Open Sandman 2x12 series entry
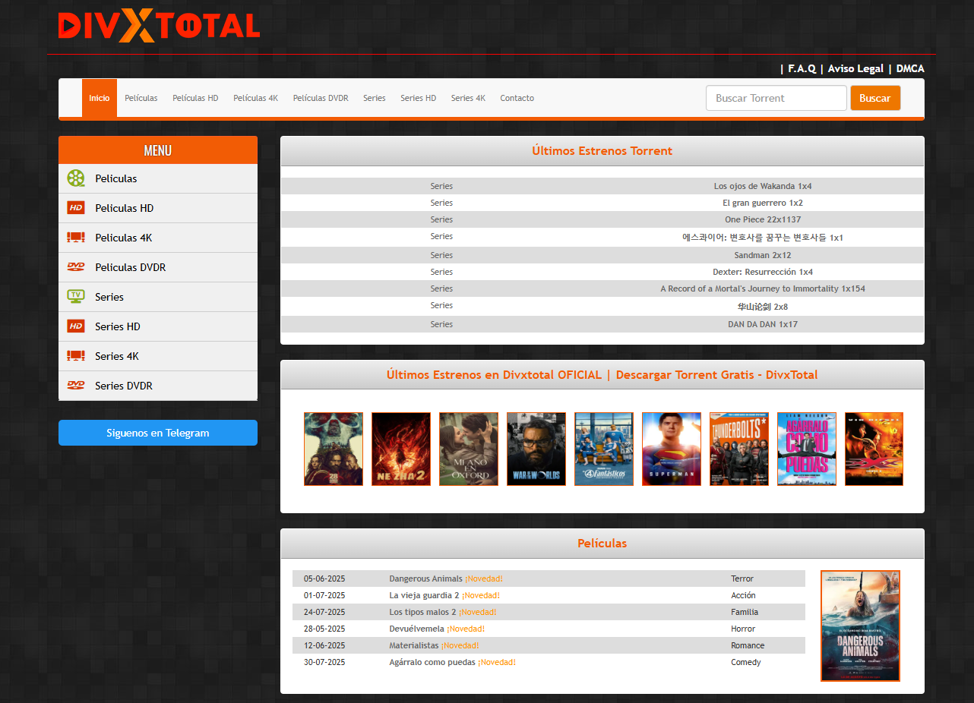 tap(762, 255)
